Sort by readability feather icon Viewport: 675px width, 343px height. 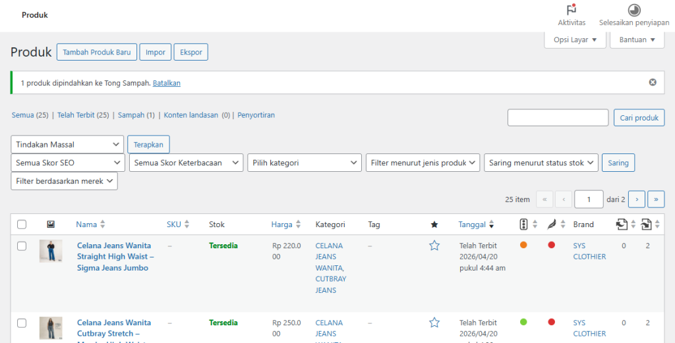552,224
